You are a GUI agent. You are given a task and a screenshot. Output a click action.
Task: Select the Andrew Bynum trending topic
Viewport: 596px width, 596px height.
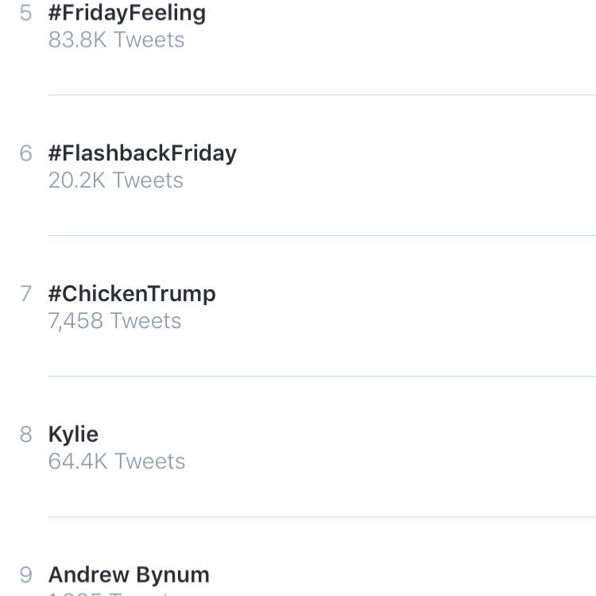[x=129, y=575]
